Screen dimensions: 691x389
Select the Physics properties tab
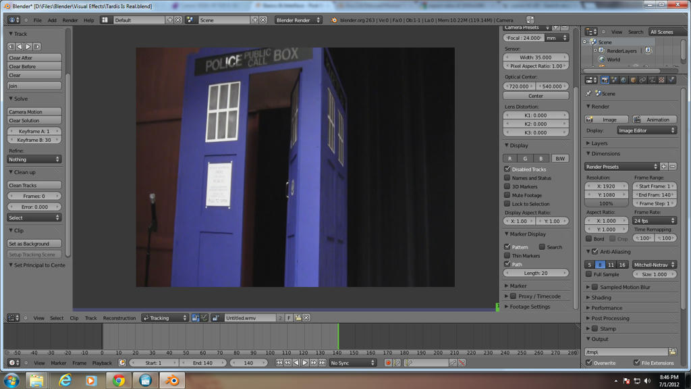(672, 79)
